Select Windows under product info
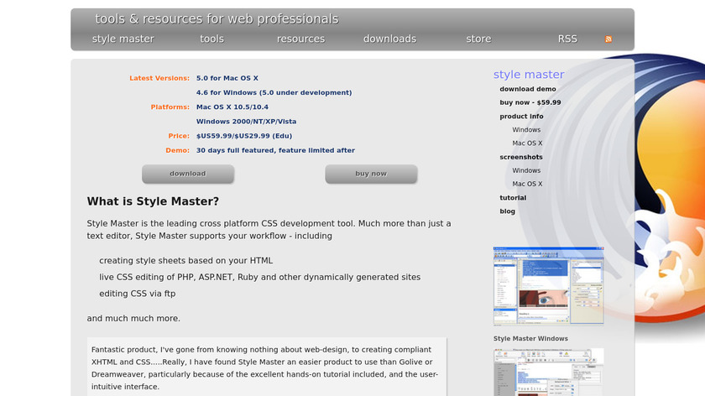Screen dimensions: 705x396 coord(526,130)
